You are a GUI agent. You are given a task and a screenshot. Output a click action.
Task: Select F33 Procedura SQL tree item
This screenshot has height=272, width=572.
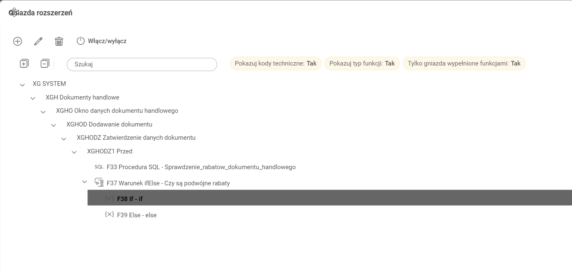click(201, 167)
